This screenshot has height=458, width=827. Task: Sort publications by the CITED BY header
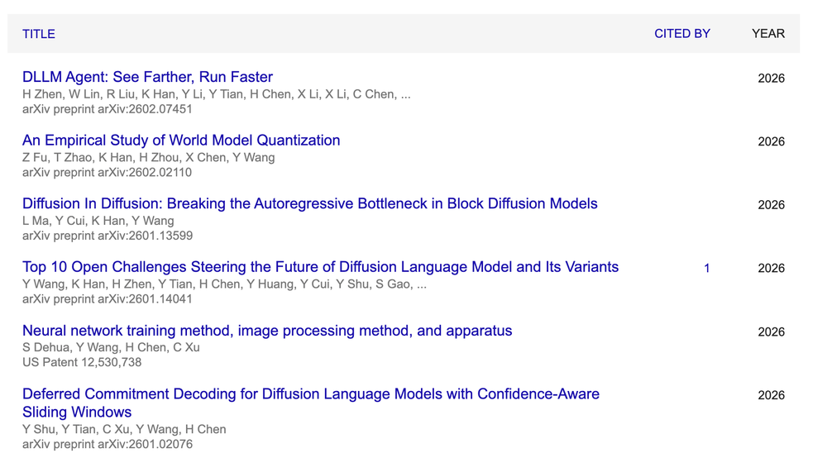tap(681, 34)
